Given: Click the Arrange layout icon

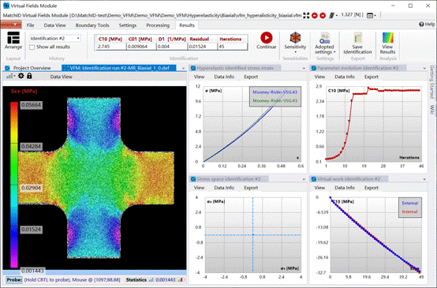Looking at the screenshot, I should click(x=13, y=38).
